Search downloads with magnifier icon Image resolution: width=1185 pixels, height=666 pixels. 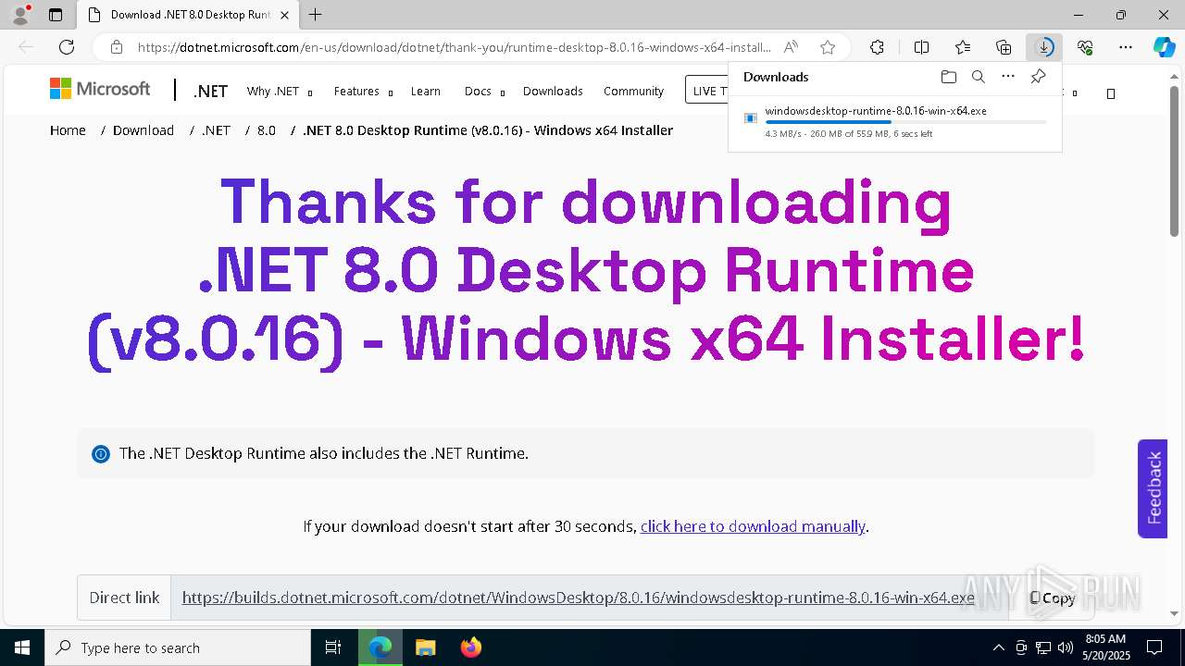coord(978,77)
